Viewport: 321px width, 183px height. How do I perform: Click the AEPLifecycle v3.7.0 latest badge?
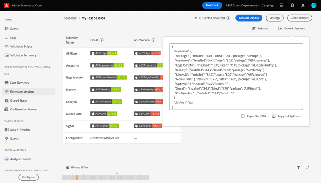(x=106, y=102)
